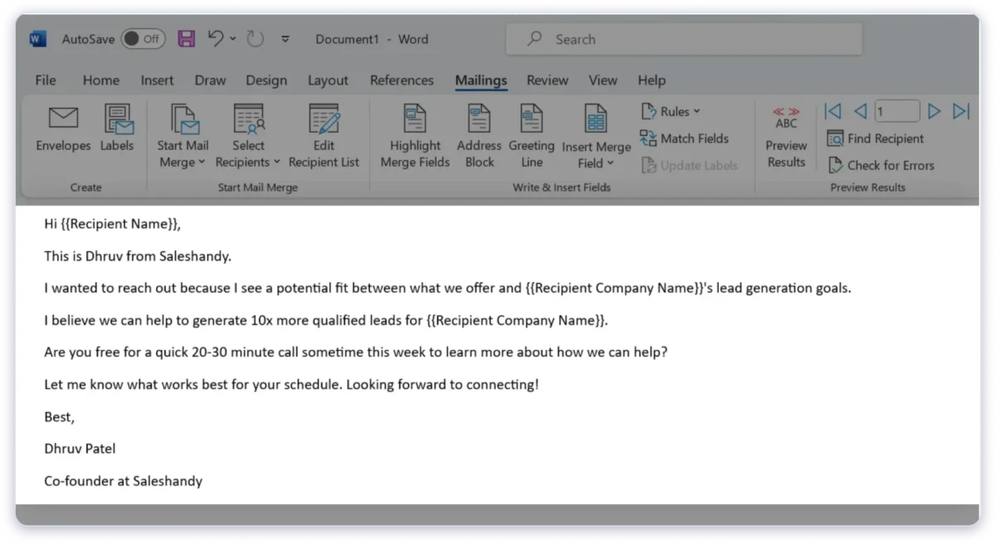Screen dimensions: 996x544
Task: Click the "Co-founder at Saleshandy" line
Action: [123, 481]
